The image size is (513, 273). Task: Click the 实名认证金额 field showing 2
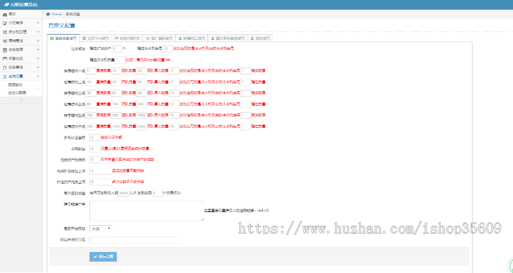(95, 138)
